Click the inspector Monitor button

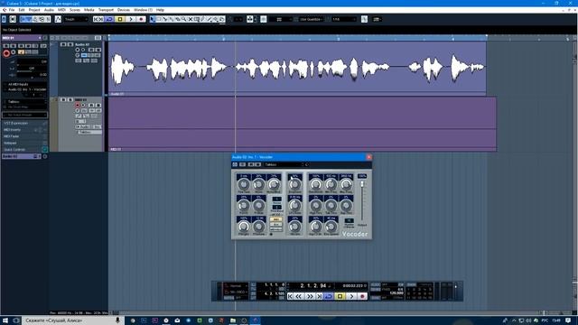pos(14,52)
